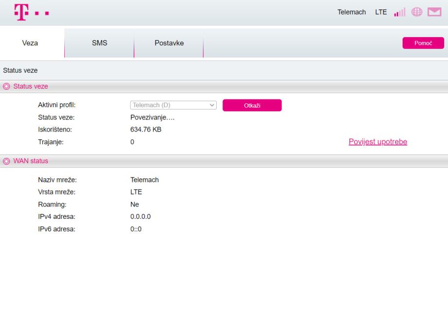Click the Otkaži button
448x309 pixels.
[x=252, y=105]
